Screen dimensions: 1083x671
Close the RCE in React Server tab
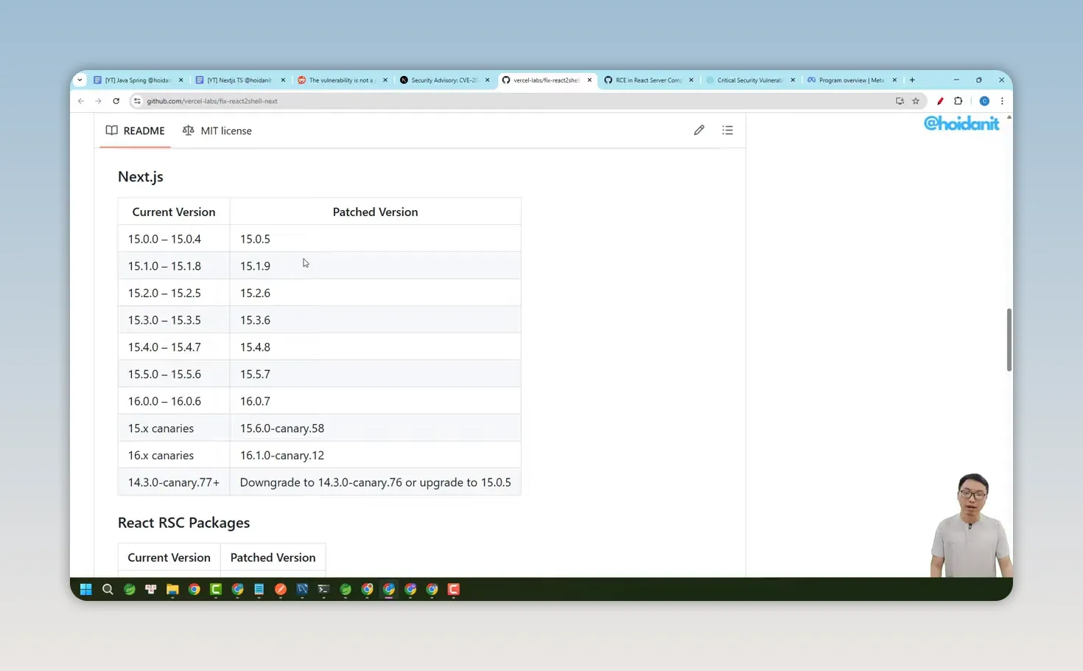(691, 80)
